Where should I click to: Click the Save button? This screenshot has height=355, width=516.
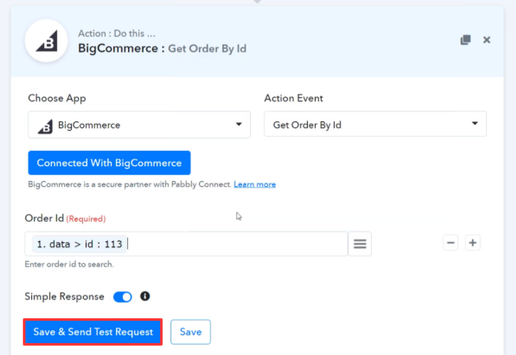tap(190, 332)
